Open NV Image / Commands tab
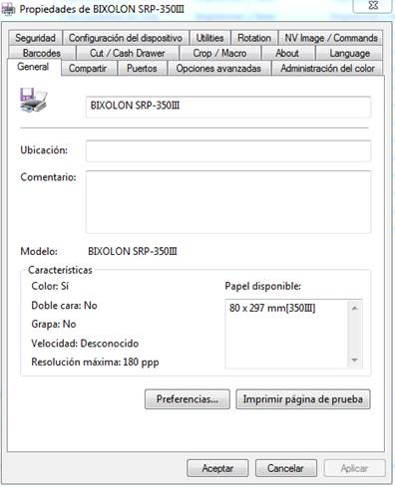Viewport: 395px width, 487px height. pyautogui.click(x=331, y=38)
